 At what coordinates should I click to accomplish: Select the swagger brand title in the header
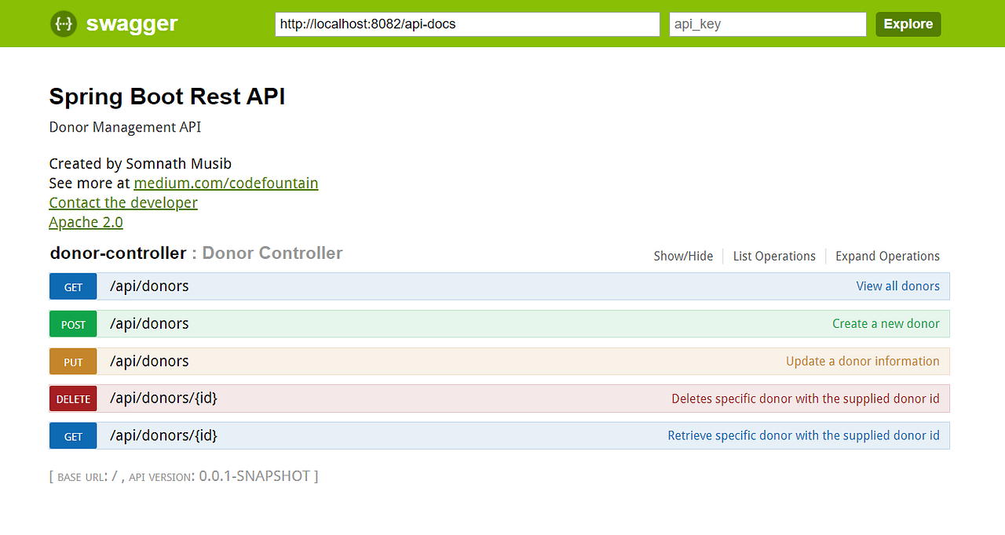click(x=131, y=24)
